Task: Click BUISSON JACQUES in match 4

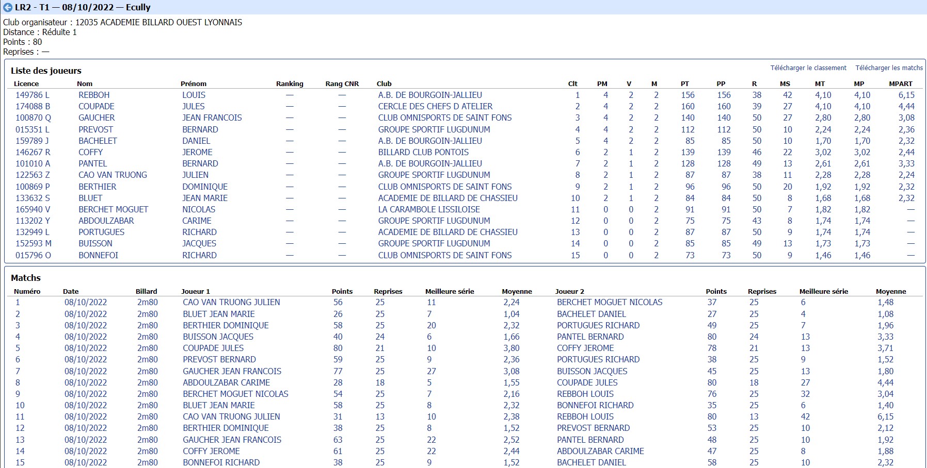Action: click(218, 337)
